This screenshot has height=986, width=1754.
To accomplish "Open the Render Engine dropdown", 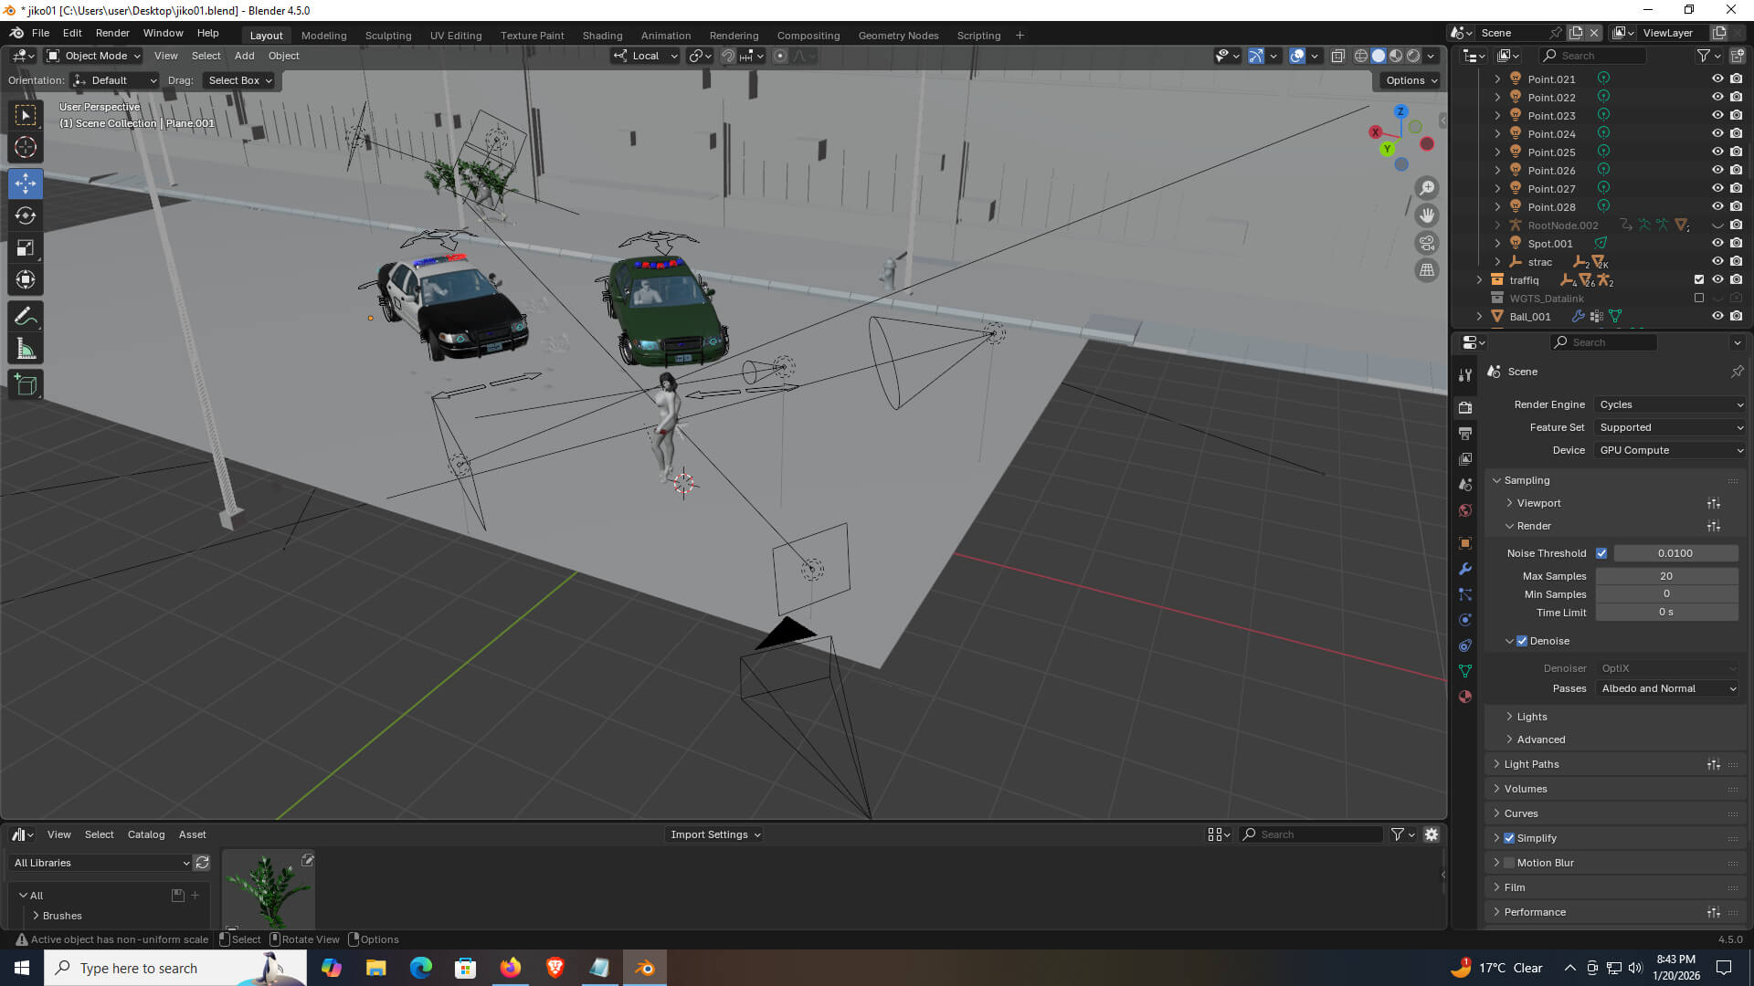I will click(1670, 404).
